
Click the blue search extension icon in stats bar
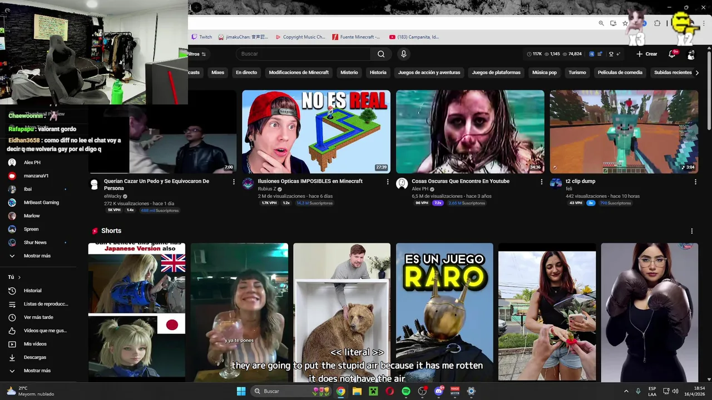tap(592, 54)
